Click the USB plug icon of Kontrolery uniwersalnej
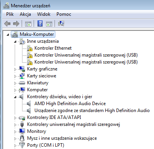154x149 pixels. click(x=22, y=124)
